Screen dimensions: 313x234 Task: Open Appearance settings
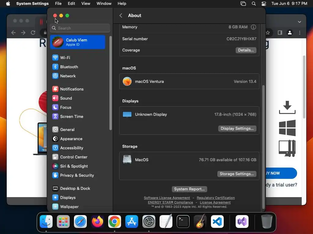[x=68, y=139]
